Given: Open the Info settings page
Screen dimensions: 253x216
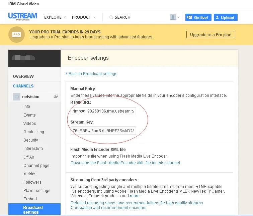Looking at the screenshot, I should pyautogui.click(x=27, y=106).
